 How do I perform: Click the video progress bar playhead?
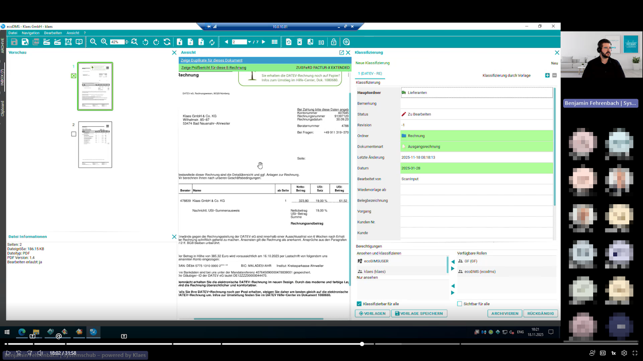click(362, 344)
